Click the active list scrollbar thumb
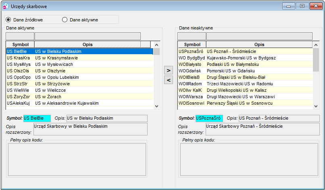325x190 pixels. [x=157, y=52]
